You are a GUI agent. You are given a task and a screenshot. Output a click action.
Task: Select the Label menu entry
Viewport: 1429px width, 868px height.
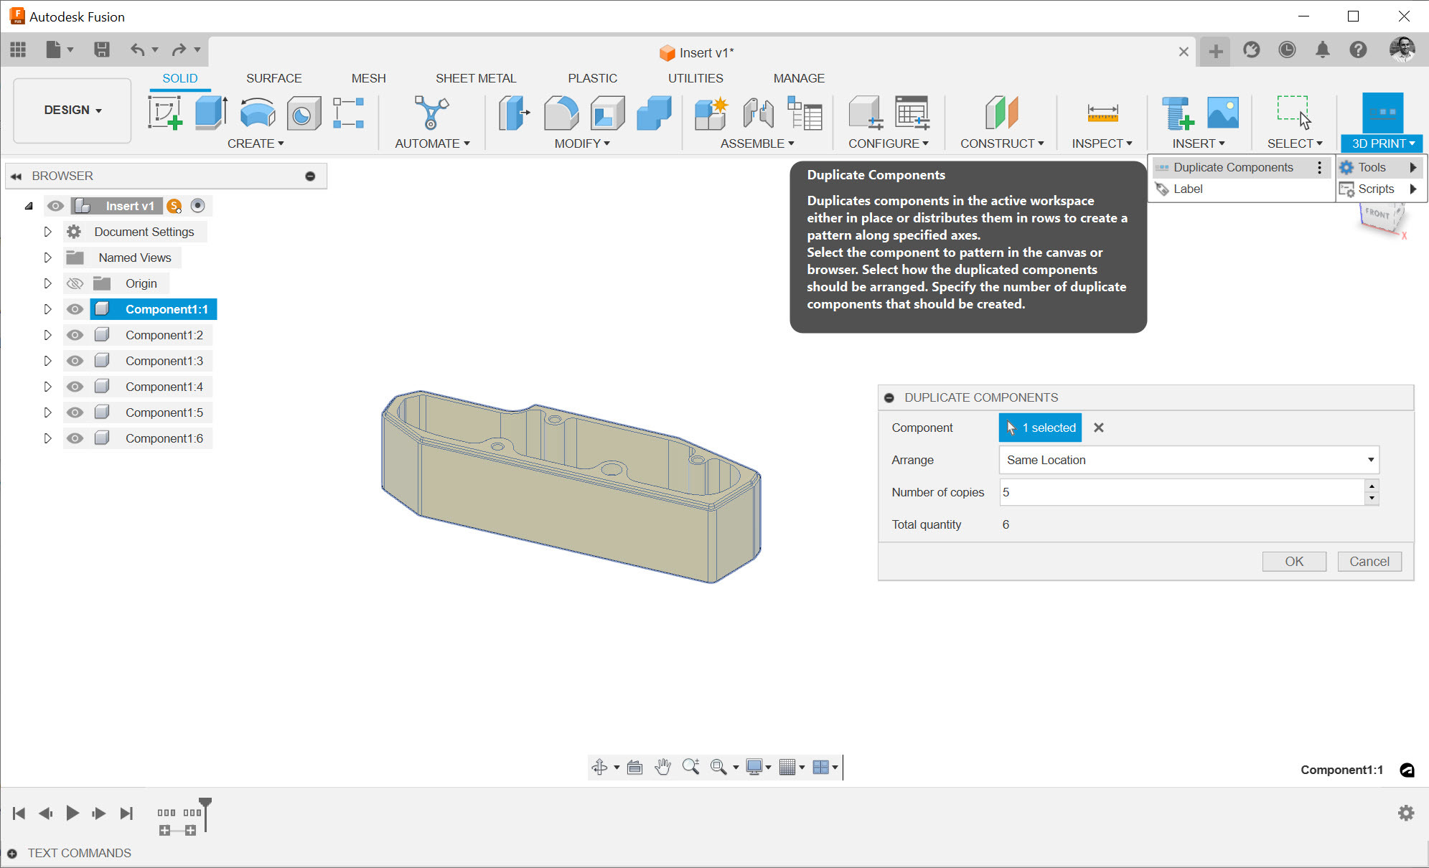[1188, 189]
